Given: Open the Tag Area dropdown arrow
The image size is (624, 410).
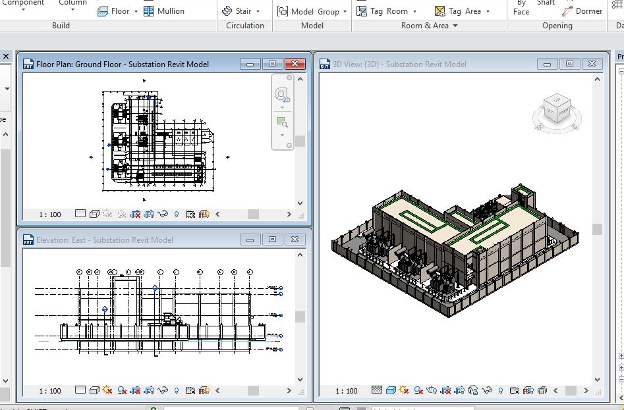Looking at the screenshot, I should click(488, 11).
